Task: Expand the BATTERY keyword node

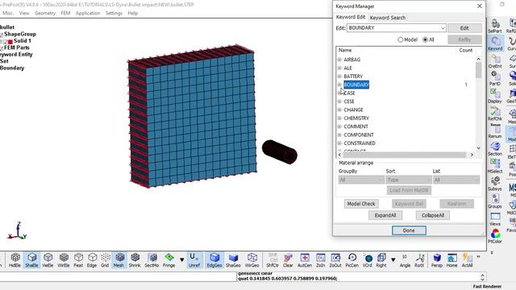Action: pos(339,77)
